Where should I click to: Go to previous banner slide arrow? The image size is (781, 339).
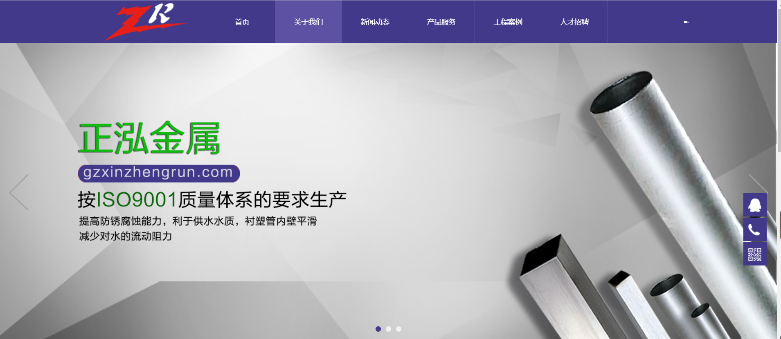19,192
